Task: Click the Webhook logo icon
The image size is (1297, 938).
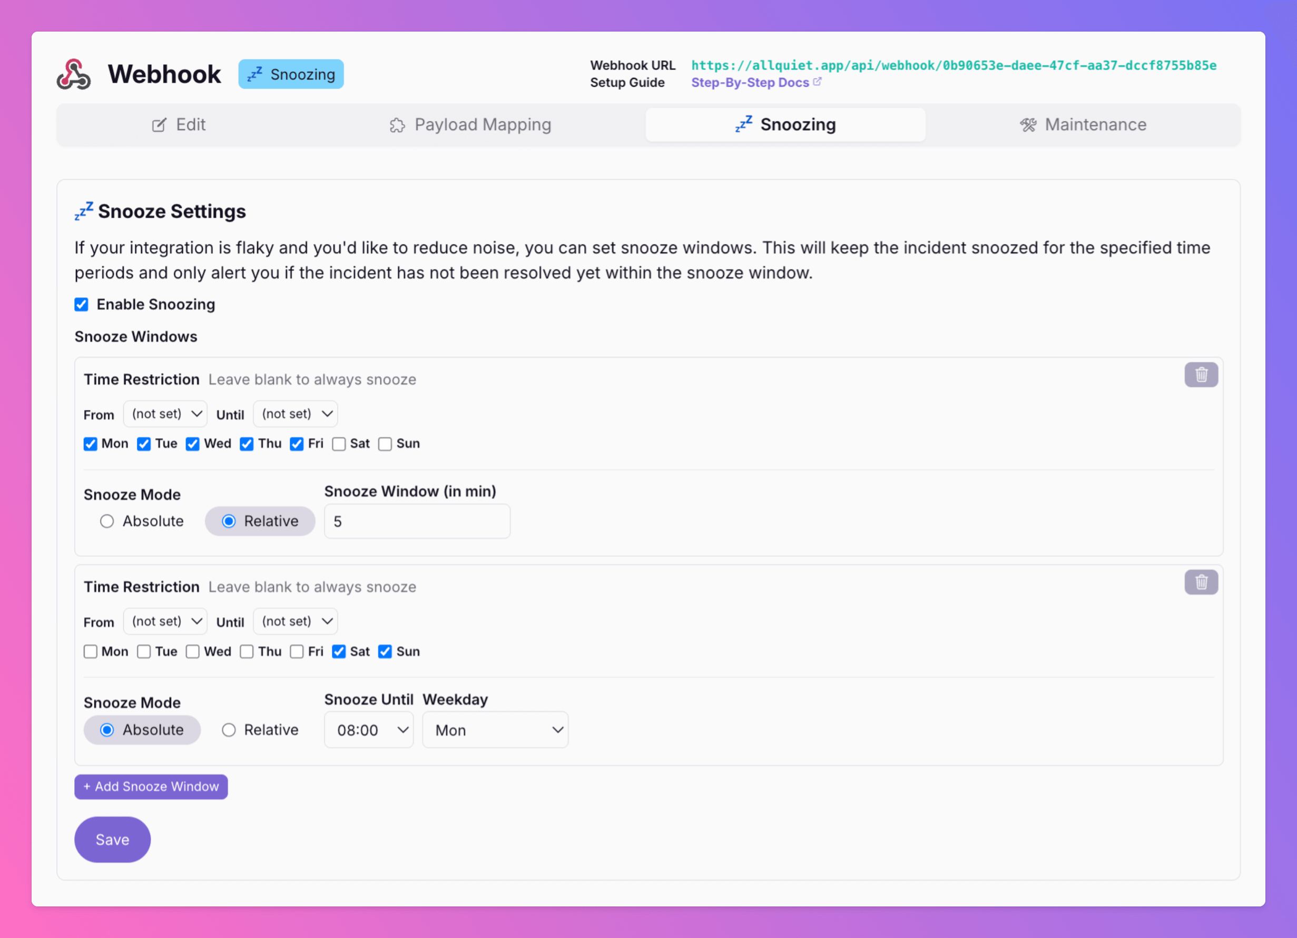Action: coord(73,74)
